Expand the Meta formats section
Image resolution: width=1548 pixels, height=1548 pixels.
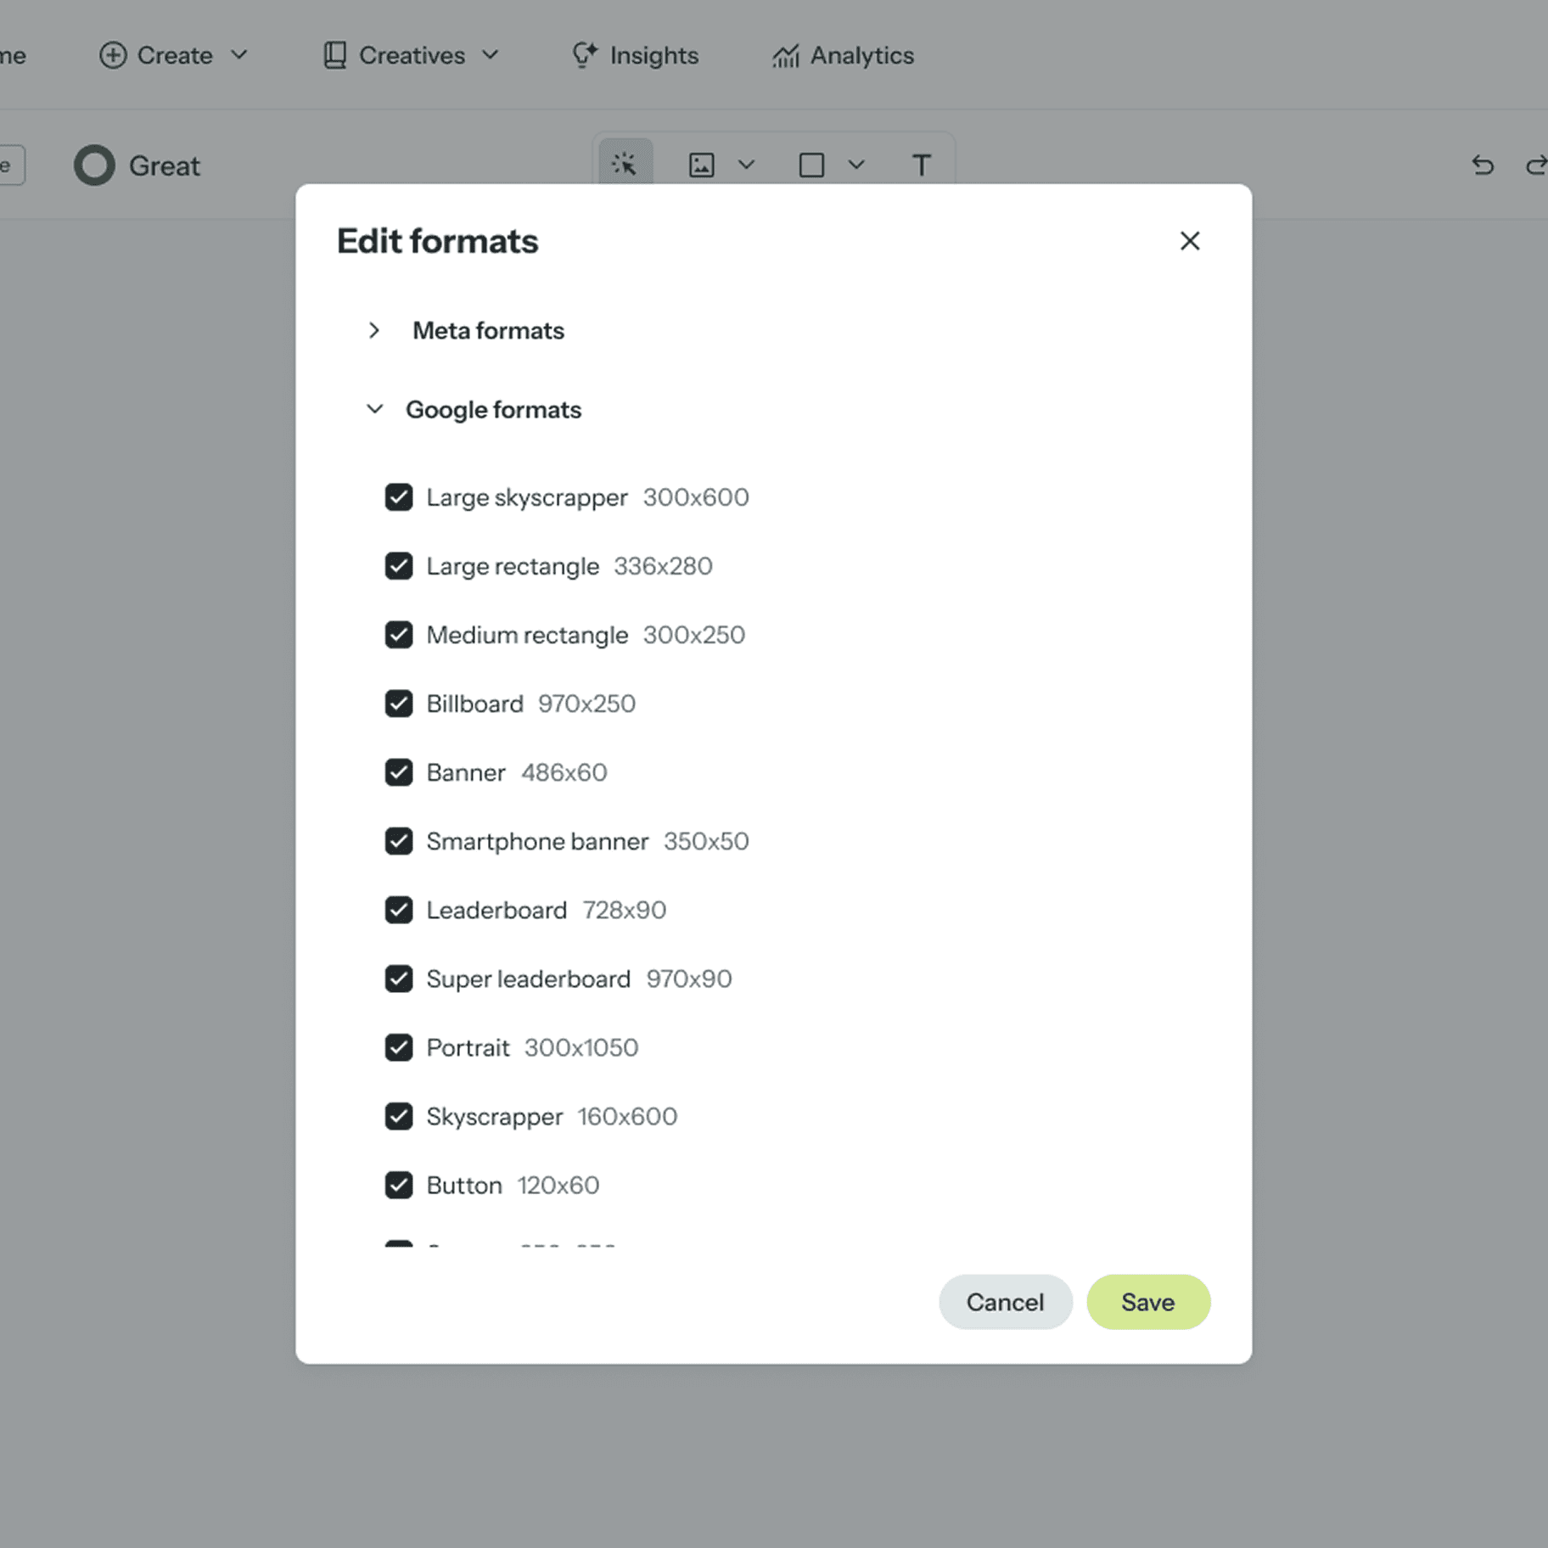[x=374, y=330]
